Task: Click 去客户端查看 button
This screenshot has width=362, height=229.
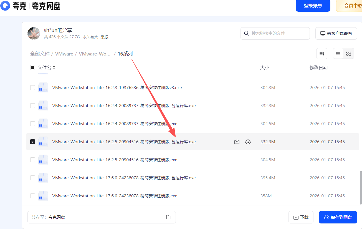Action: [x=336, y=33]
